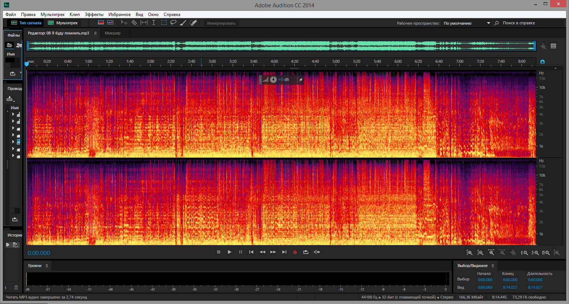Viewport: 569px width, 304px height.
Task: Click Имя column header in Files panel
Action: tap(11, 54)
